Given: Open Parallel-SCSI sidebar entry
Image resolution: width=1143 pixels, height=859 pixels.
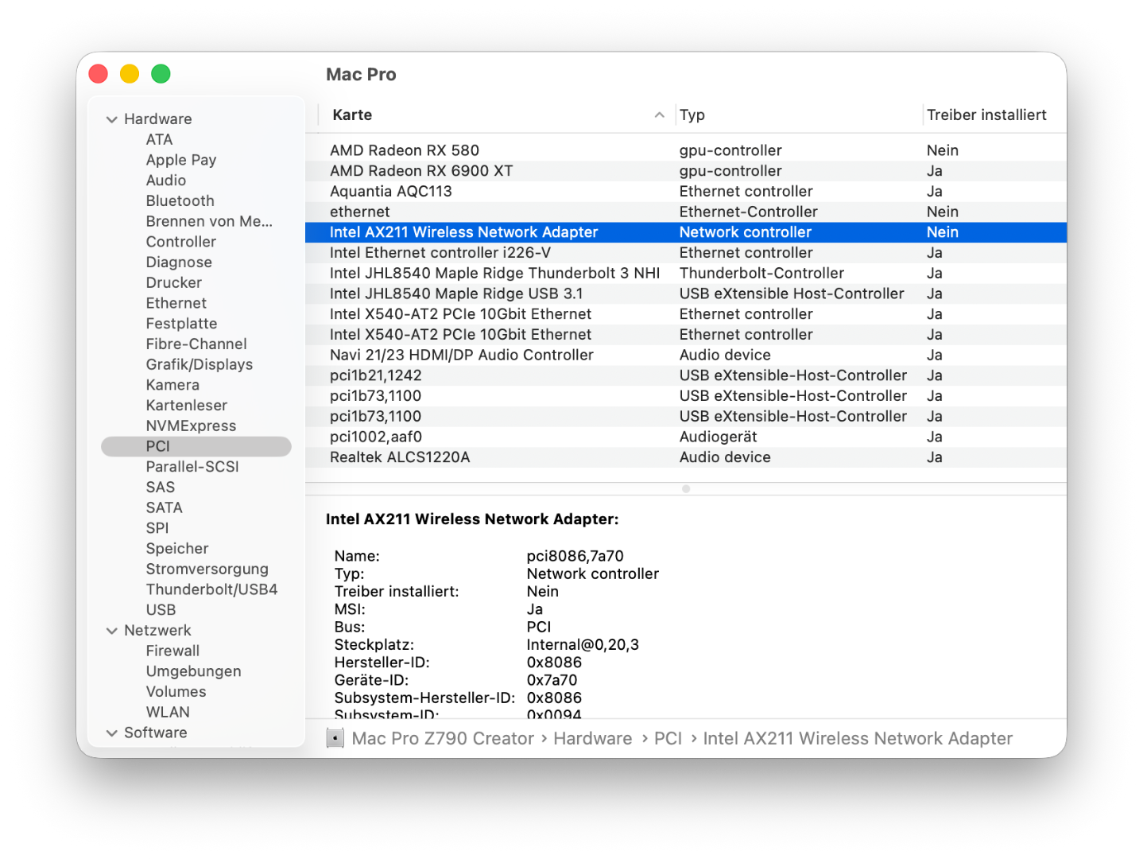Looking at the screenshot, I should [x=192, y=467].
